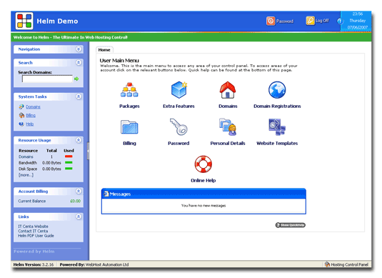Click Help icon in System Tasks
The width and height of the screenshot is (382, 278).
[21, 124]
